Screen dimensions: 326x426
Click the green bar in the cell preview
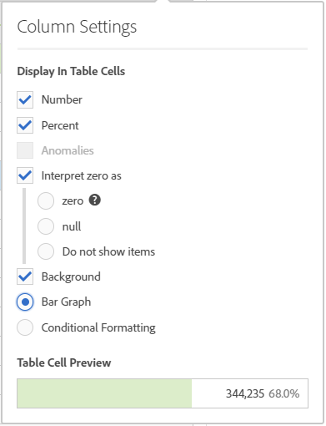(104, 393)
